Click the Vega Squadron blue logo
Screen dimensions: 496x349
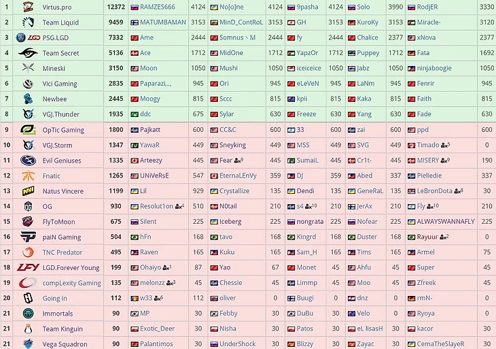pos(28,344)
